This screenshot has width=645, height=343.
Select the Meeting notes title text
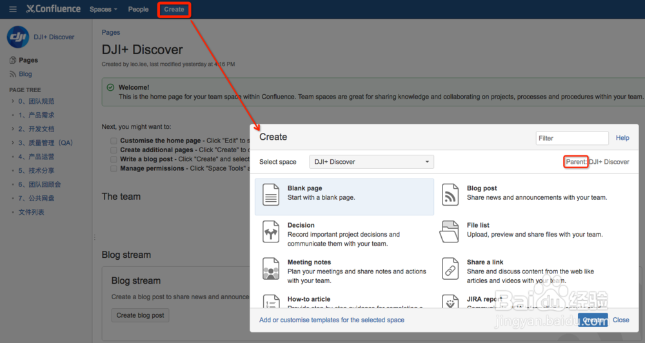point(309,262)
